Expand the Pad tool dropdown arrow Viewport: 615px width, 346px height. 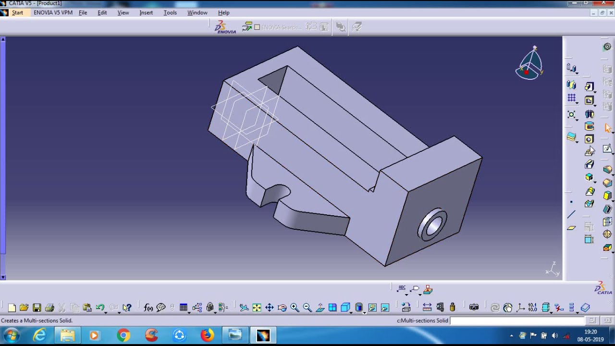595,91
